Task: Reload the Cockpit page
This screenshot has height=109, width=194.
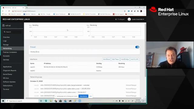Action: 9,11
